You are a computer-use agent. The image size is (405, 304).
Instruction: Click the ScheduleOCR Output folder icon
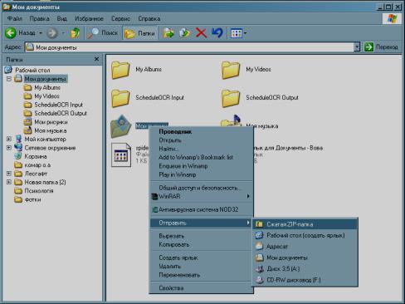[x=231, y=98]
